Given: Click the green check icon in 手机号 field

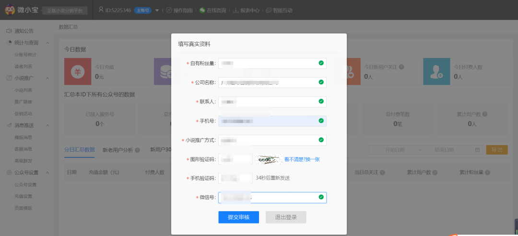Looking at the screenshot, I should (x=321, y=121).
